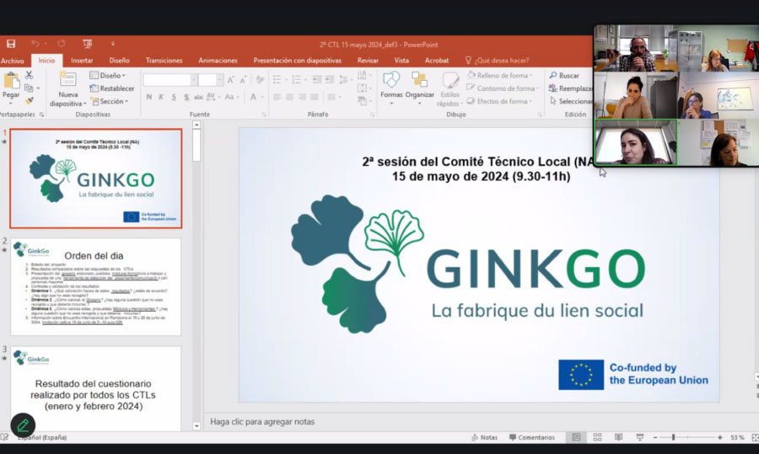Open the Insertar ribbon tab
This screenshot has width=759, height=454.
coord(82,61)
